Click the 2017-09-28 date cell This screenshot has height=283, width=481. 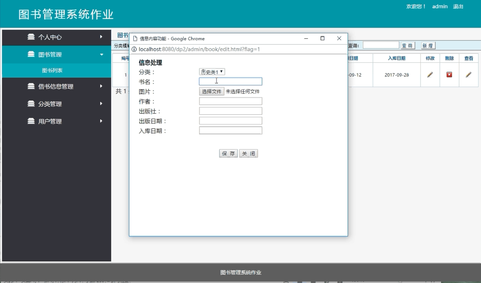[x=397, y=75]
